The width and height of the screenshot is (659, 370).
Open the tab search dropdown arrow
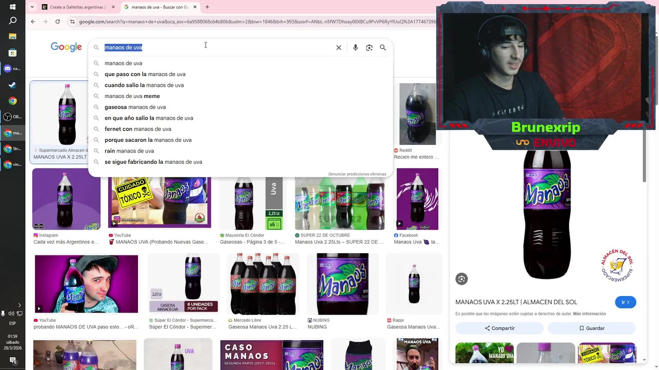click(32, 7)
